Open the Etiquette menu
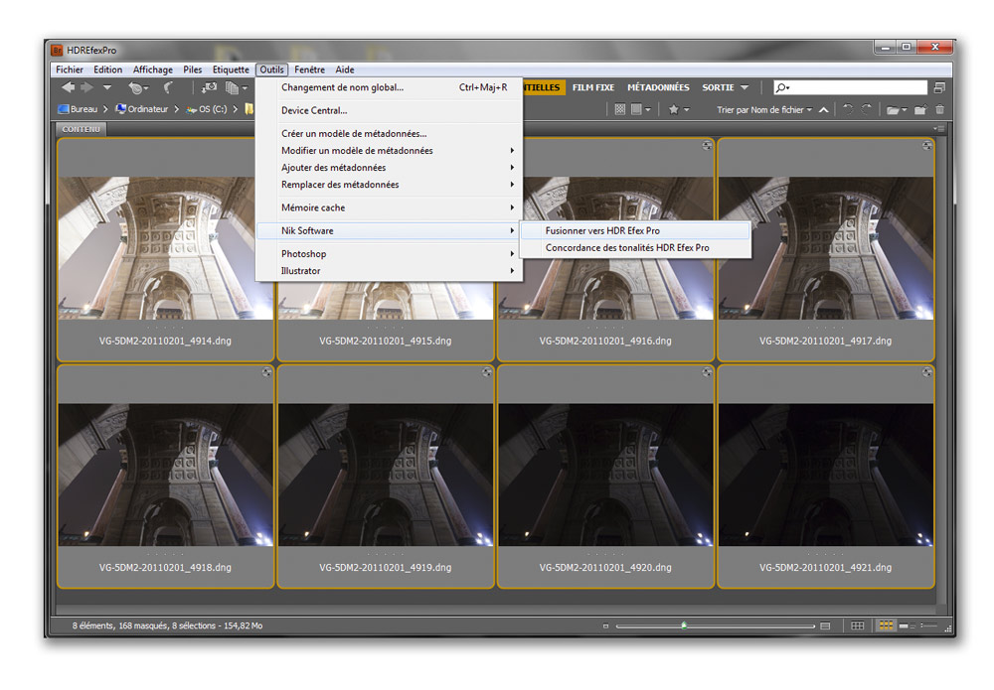Image resolution: width=994 pixels, height=690 pixels. click(x=231, y=69)
